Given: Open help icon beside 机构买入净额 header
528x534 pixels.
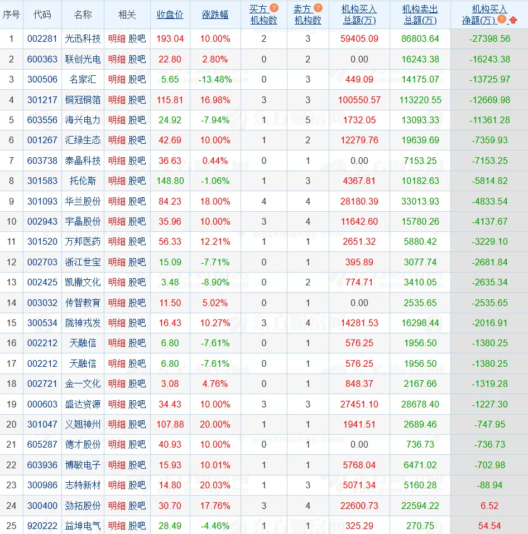Looking at the screenshot, I should (x=501, y=19).
